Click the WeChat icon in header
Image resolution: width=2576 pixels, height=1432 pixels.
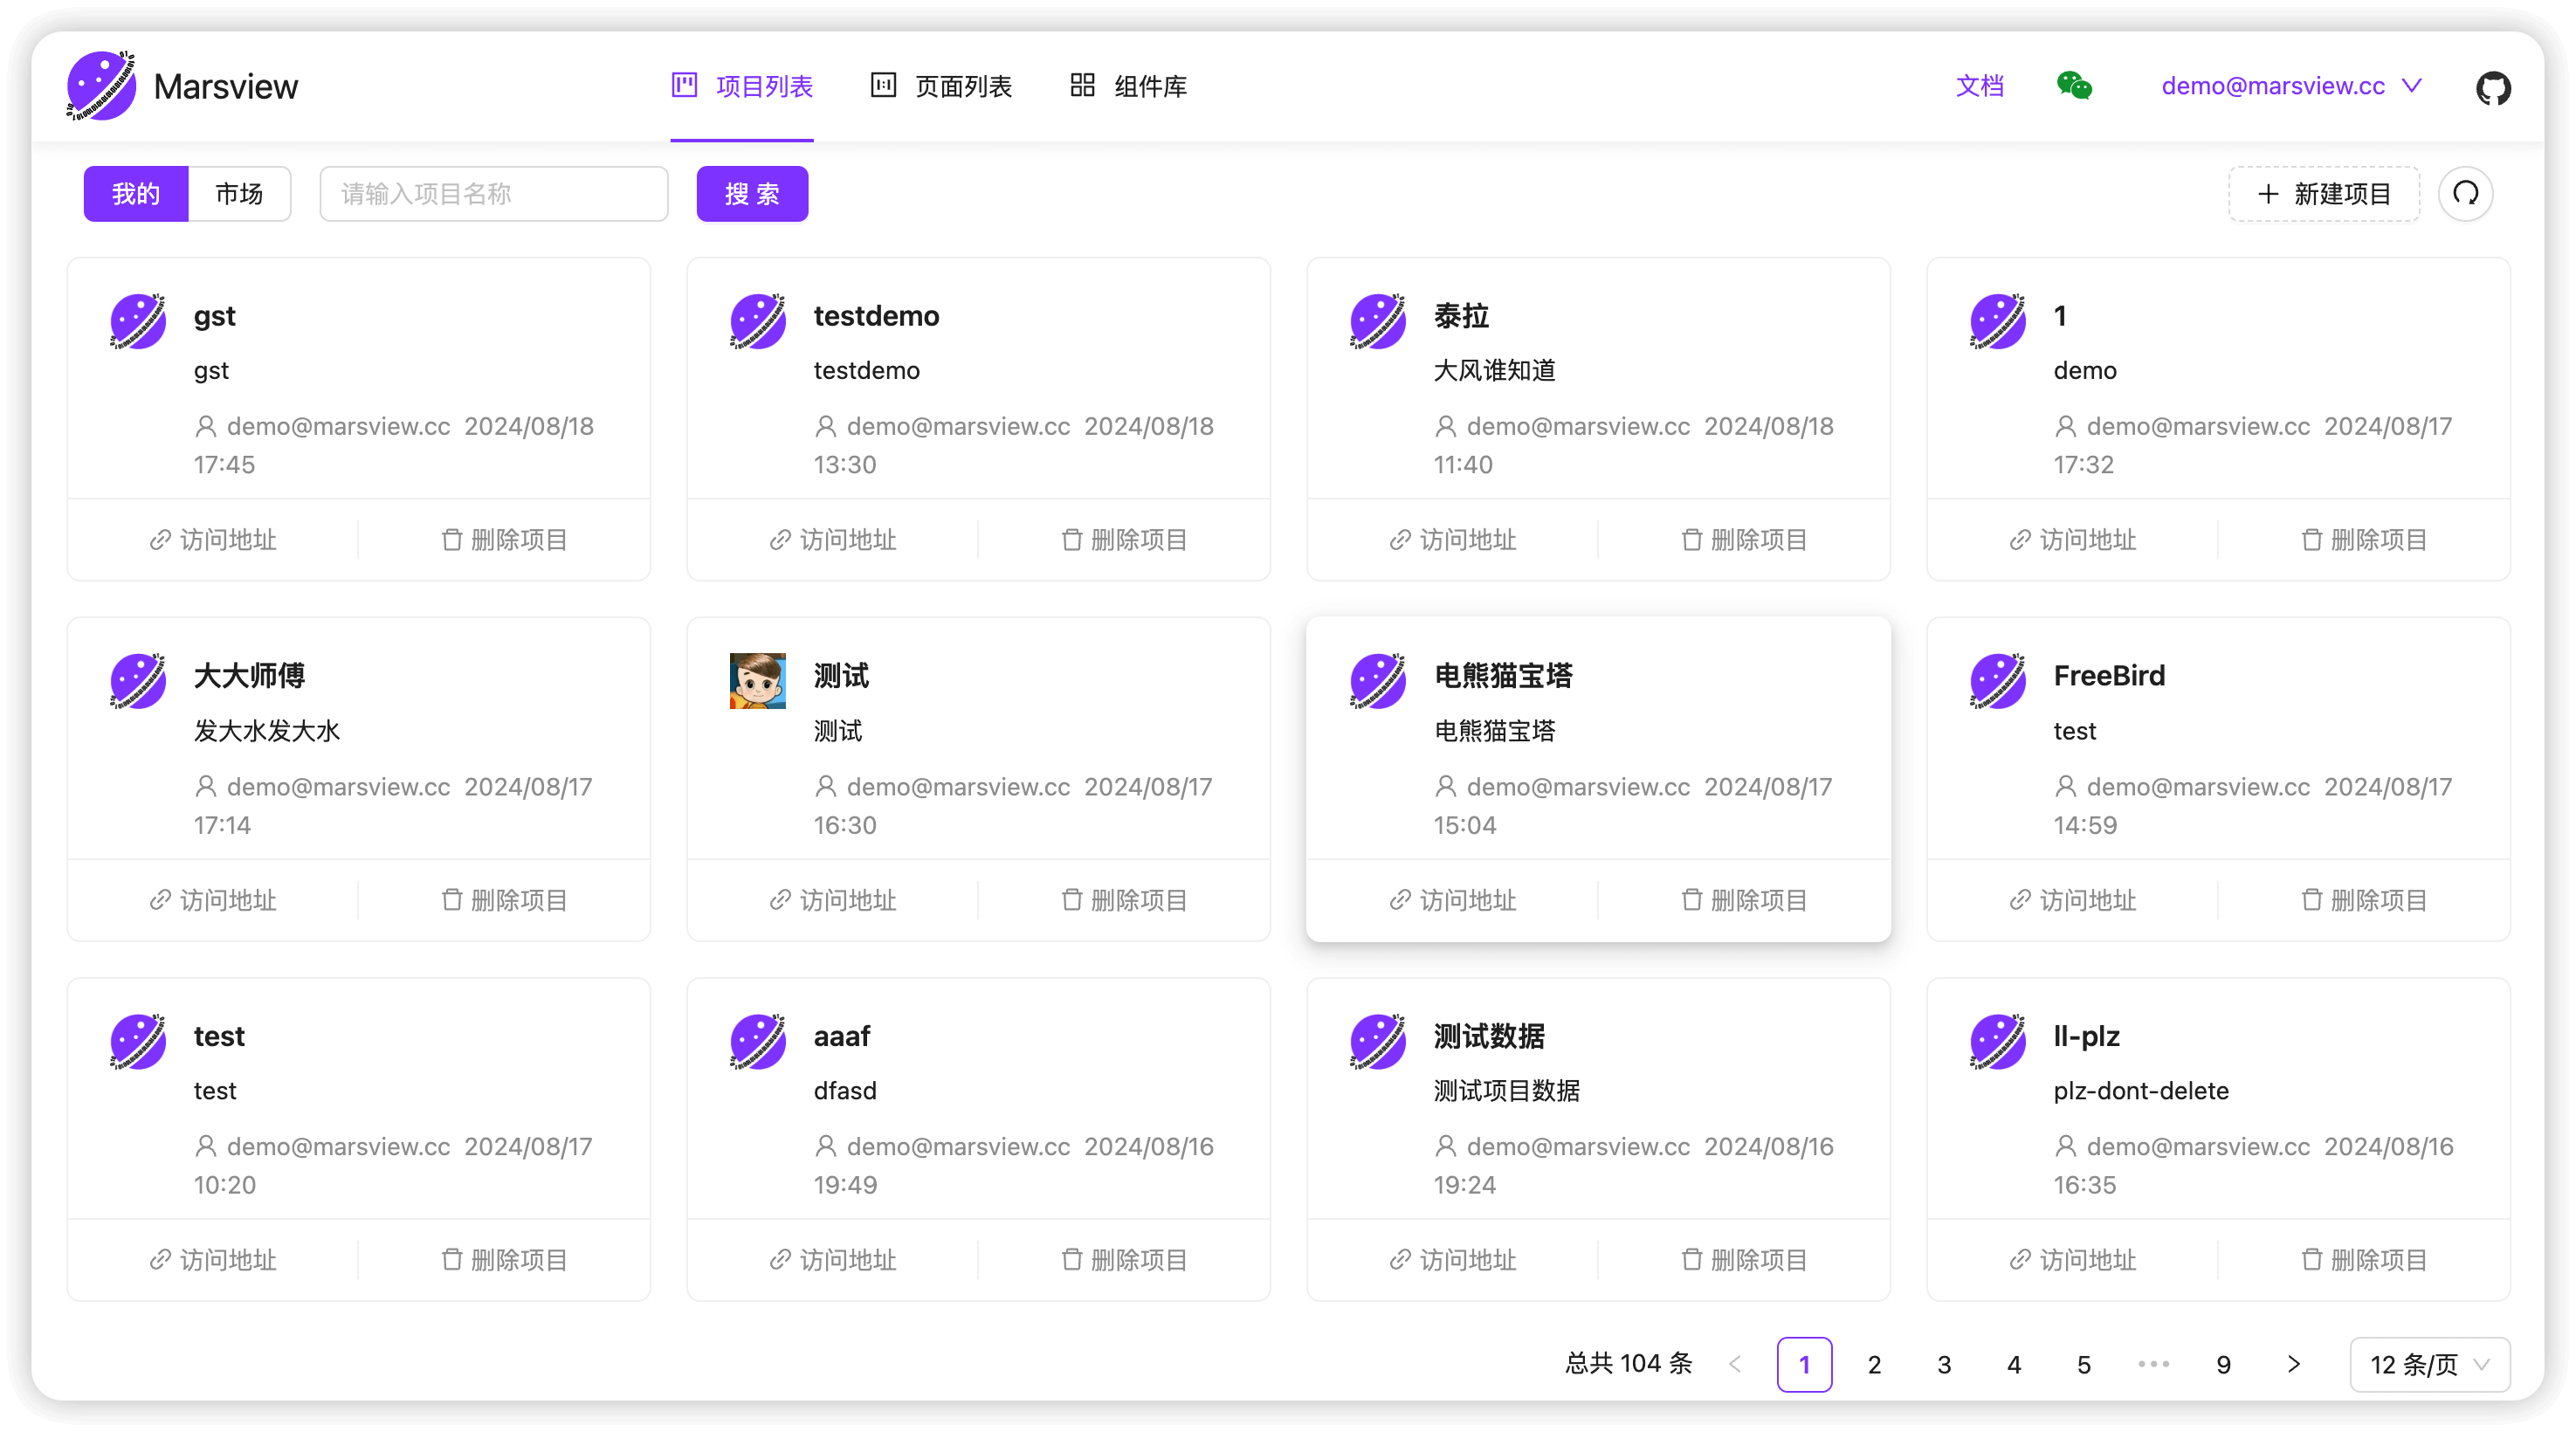[2074, 86]
